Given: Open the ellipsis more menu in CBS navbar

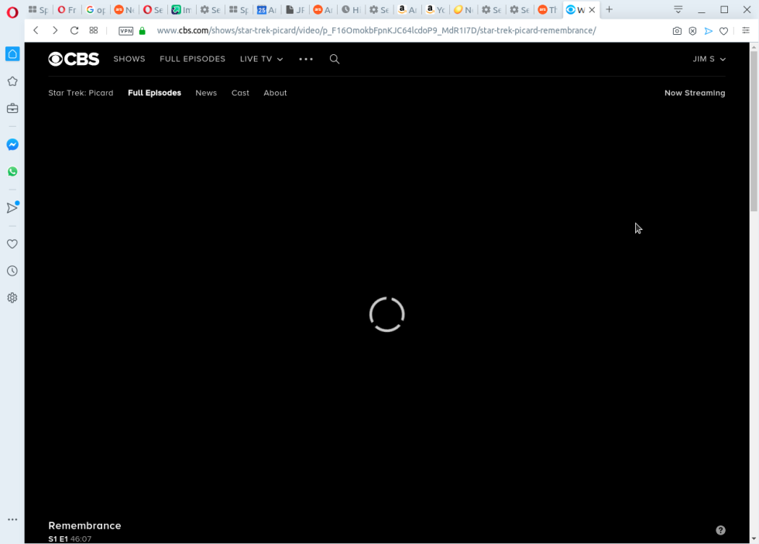Looking at the screenshot, I should 305,59.
